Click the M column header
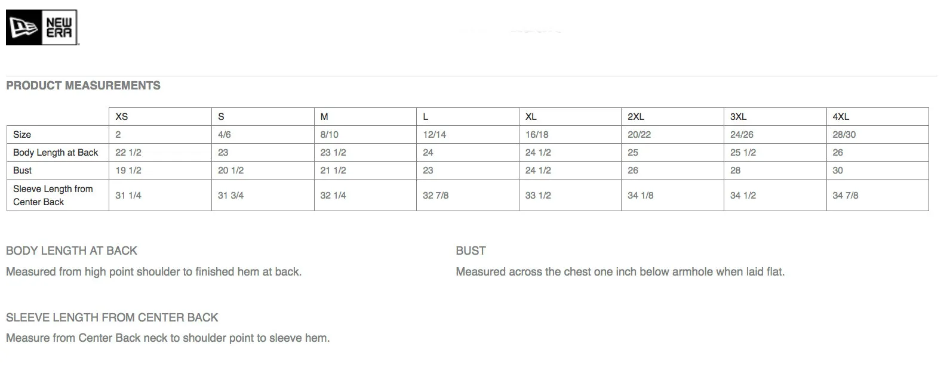The height and width of the screenshot is (368, 947). [365, 116]
